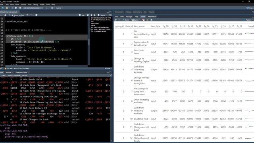Open the Addins dropdown
Viewport: 254px width, 143px height.
[59, 8]
